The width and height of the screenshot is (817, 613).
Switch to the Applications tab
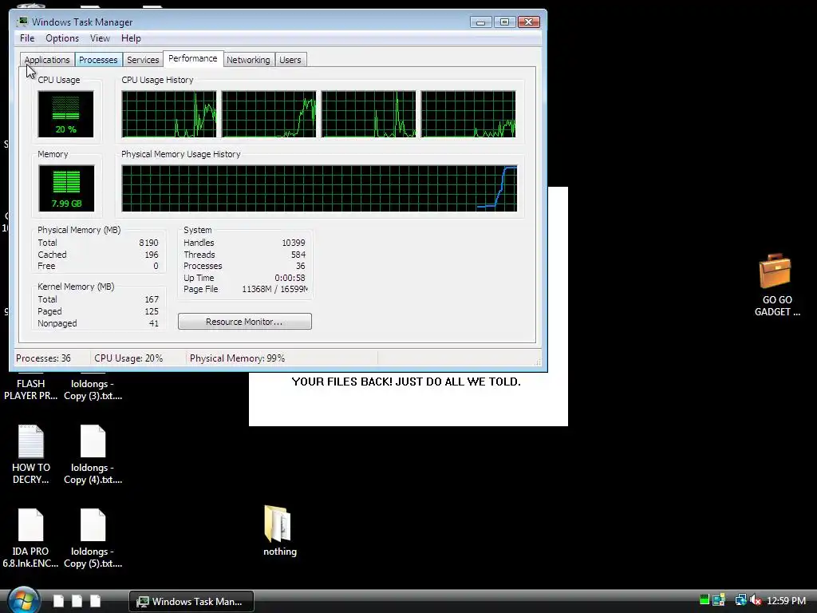point(47,60)
